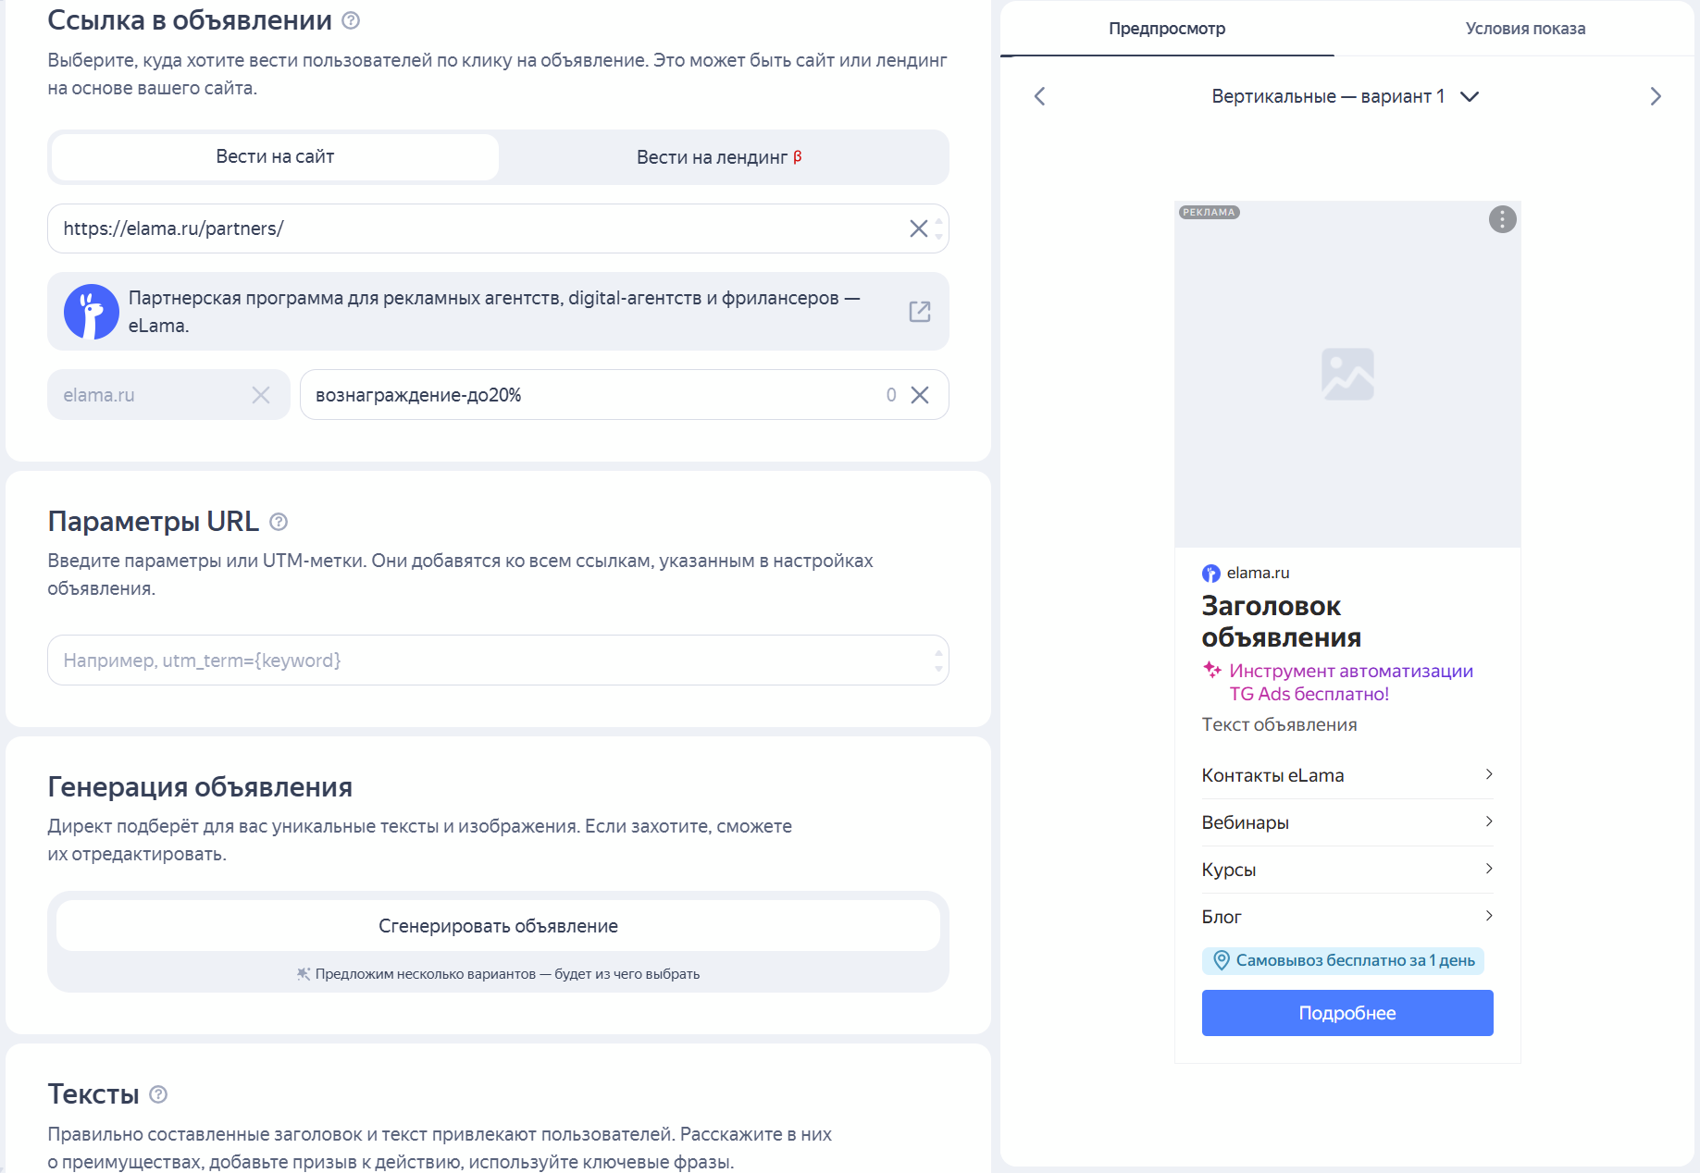Clear the elama.ru/partners URL field
The image size is (1700, 1173).
point(918,228)
